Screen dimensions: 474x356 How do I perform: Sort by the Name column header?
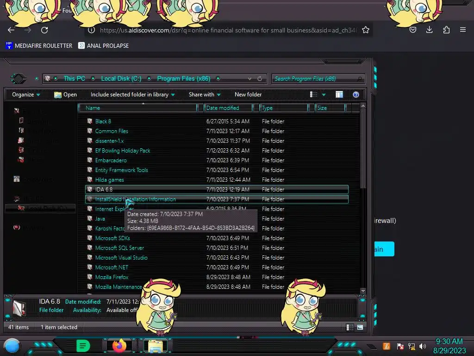pos(137,108)
